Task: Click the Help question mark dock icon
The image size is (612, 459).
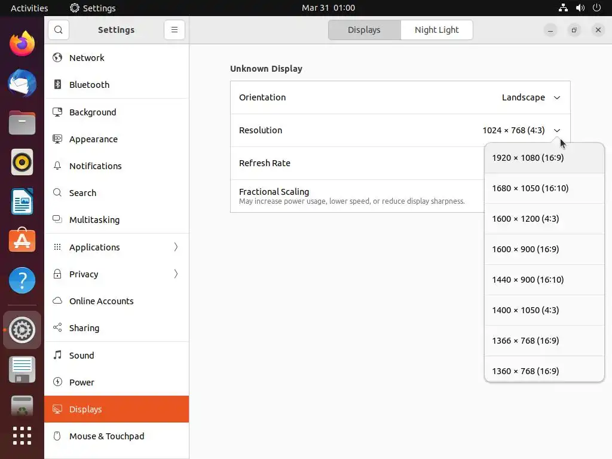Action: [x=22, y=280]
